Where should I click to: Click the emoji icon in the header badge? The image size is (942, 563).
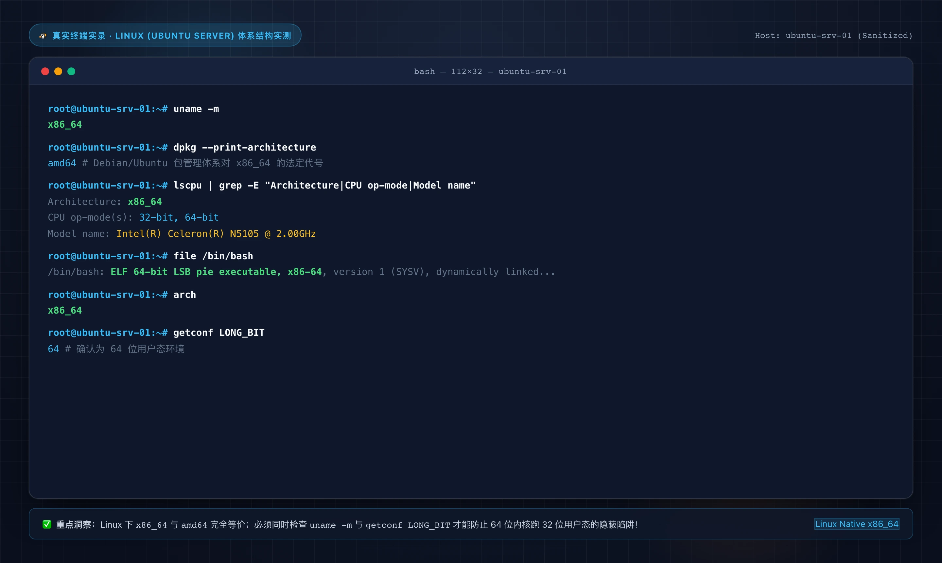tap(43, 36)
